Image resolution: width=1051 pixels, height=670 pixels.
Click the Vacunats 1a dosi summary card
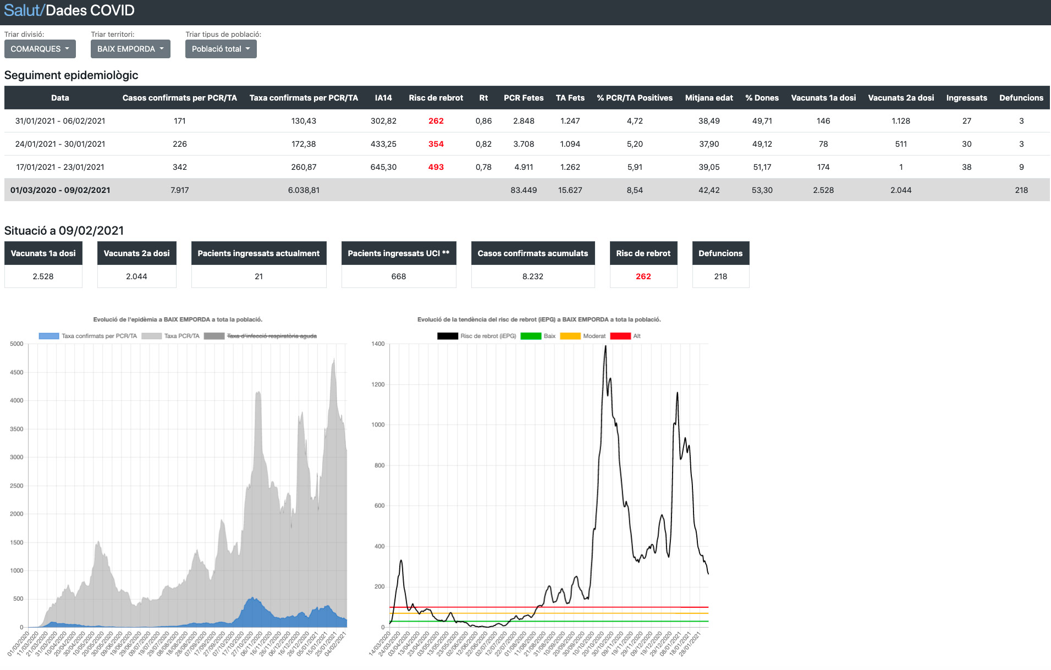(43, 264)
